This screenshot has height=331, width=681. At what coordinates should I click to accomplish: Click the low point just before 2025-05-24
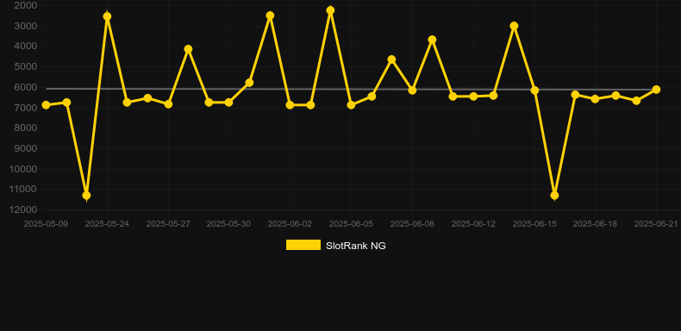(86, 196)
